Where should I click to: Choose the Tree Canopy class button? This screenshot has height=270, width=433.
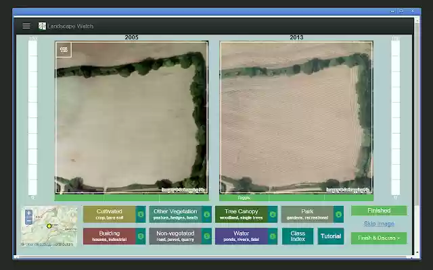[242, 214]
